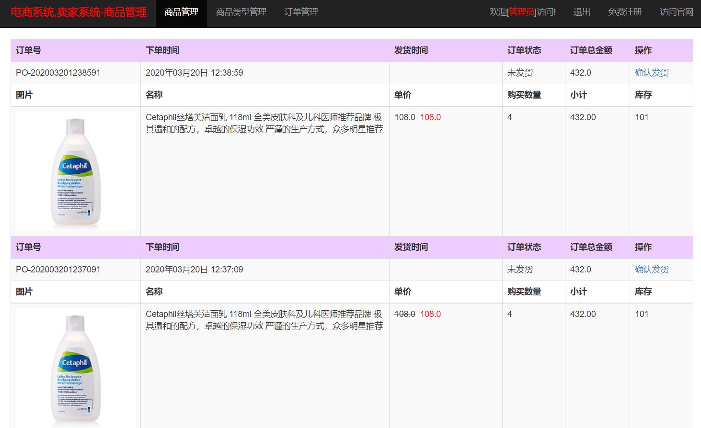The image size is (701, 428).
Task: Click 未发货 status of order PO-202003201237091
Action: pyautogui.click(x=520, y=270)
